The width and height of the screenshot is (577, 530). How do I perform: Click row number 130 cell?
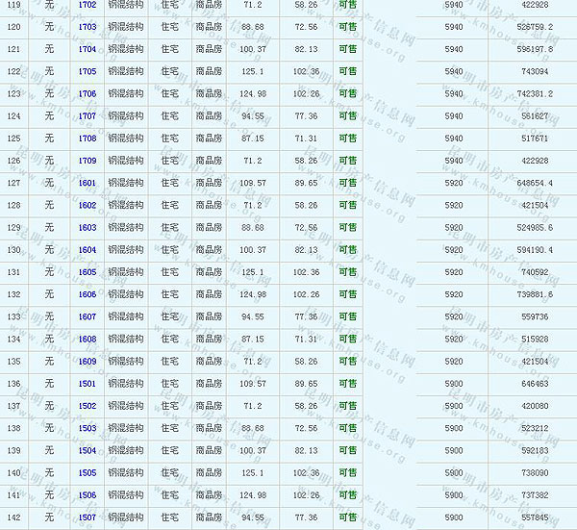tap(13, 250)
